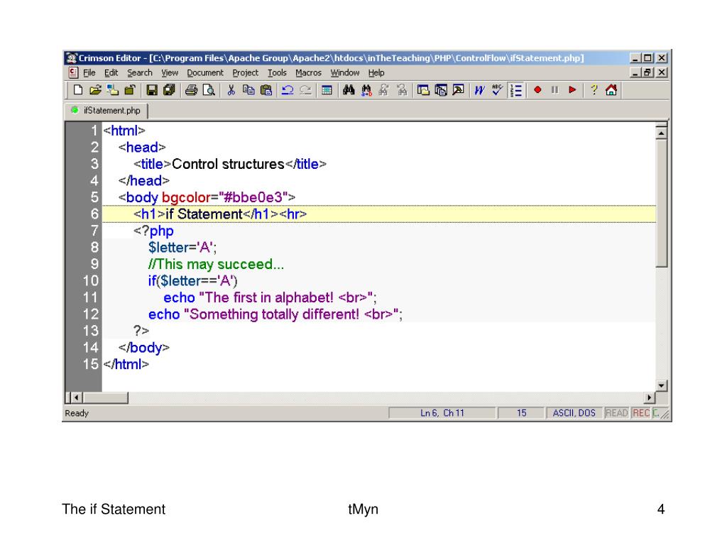Click the horizontal scrollbar right arrow
Screen dimensions: 727x545
pyautogui.click(x=650, y=397)
